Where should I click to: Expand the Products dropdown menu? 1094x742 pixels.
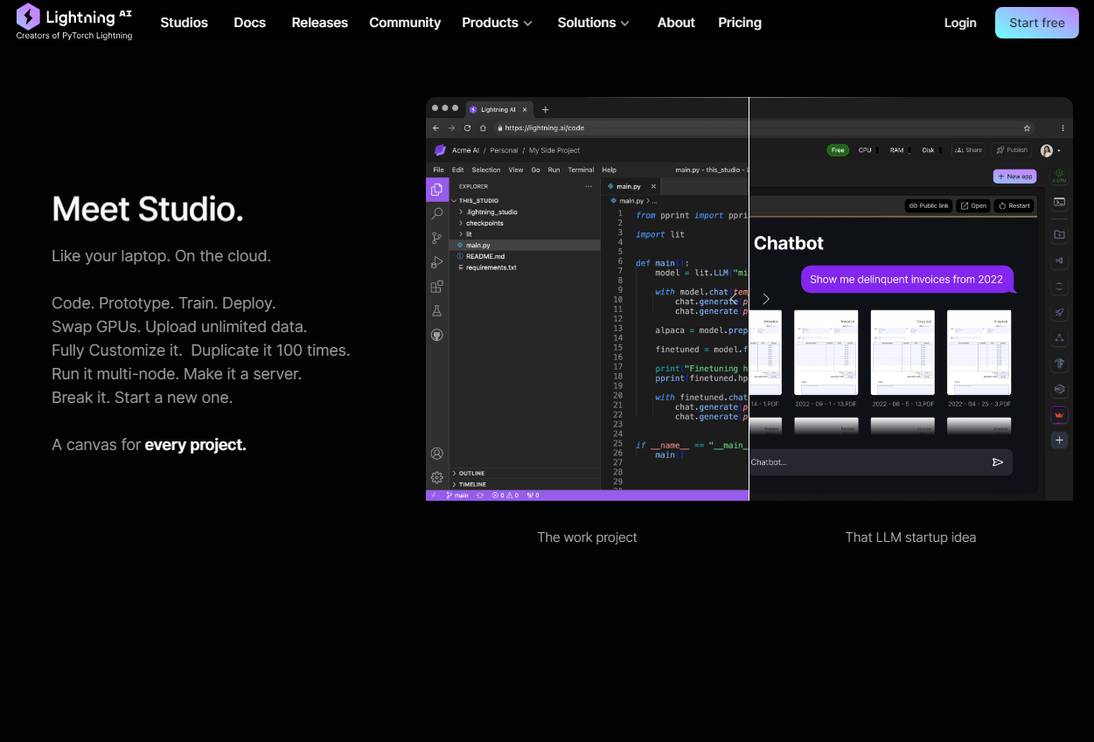(497, 23)
